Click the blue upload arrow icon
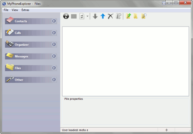193x134 pixels. pyautogui.click(x=103, y=16)
